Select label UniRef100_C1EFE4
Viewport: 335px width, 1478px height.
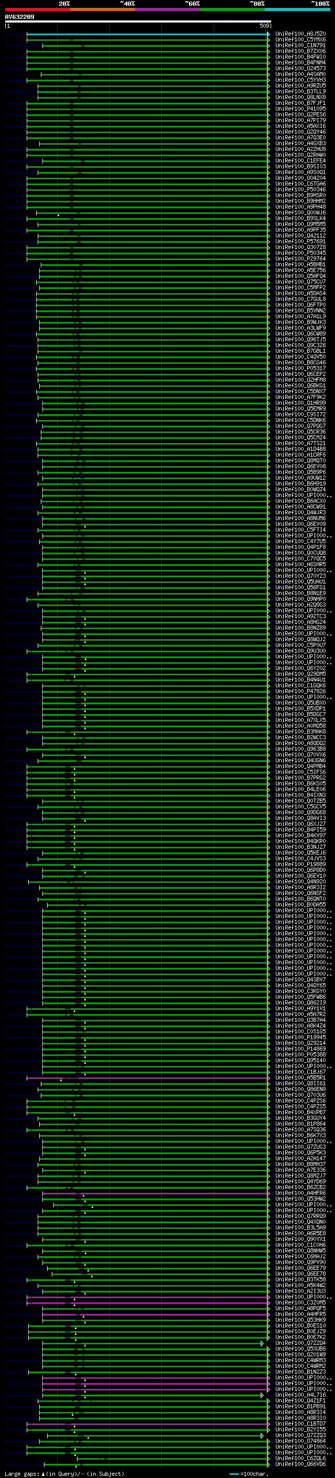pyautogui.click(x=300, y=160)
